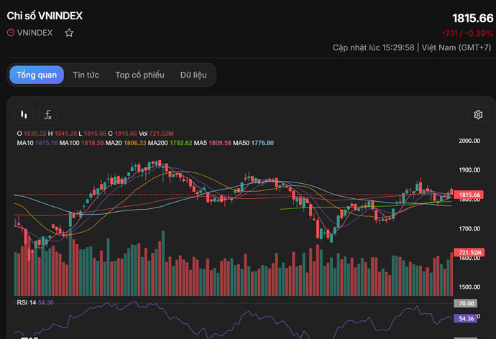
Task: Click the 2000.00 price axis label
Action: [x=469, y=141]
